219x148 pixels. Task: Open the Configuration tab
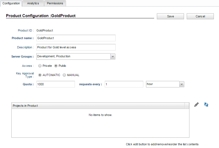pyautogui.click(x=11, y=3)
